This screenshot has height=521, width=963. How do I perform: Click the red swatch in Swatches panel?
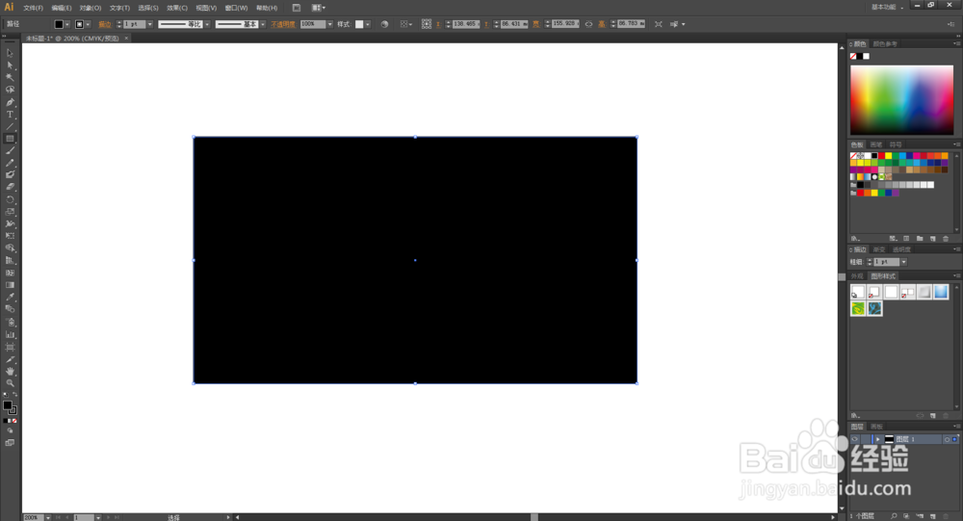point(881,156)
